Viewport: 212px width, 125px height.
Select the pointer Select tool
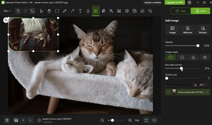pos(41,11)
